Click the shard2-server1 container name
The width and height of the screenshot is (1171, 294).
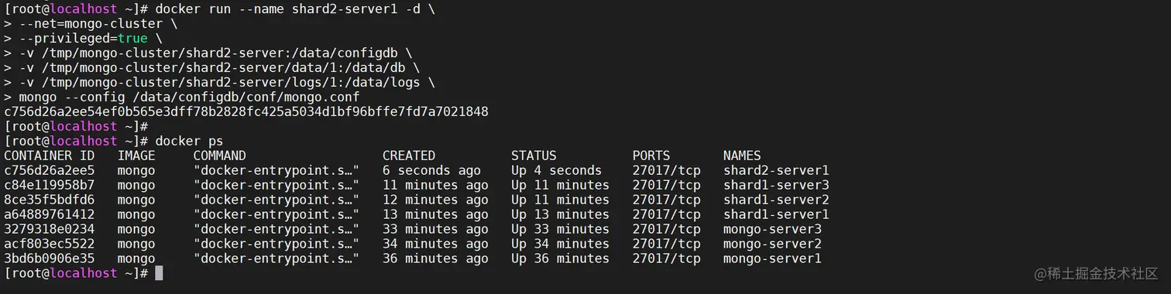point(776,170)
